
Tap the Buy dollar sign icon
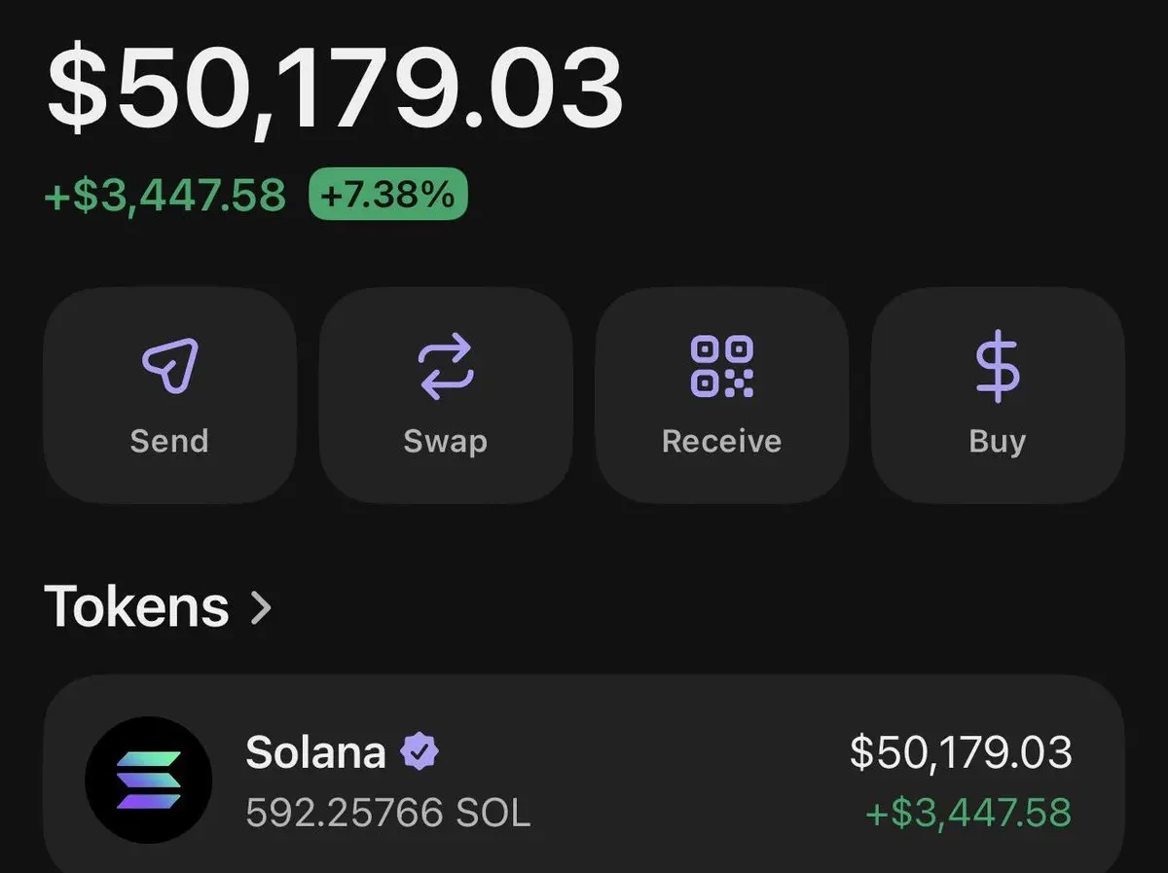pyautogui.click(x=998, y=367)
